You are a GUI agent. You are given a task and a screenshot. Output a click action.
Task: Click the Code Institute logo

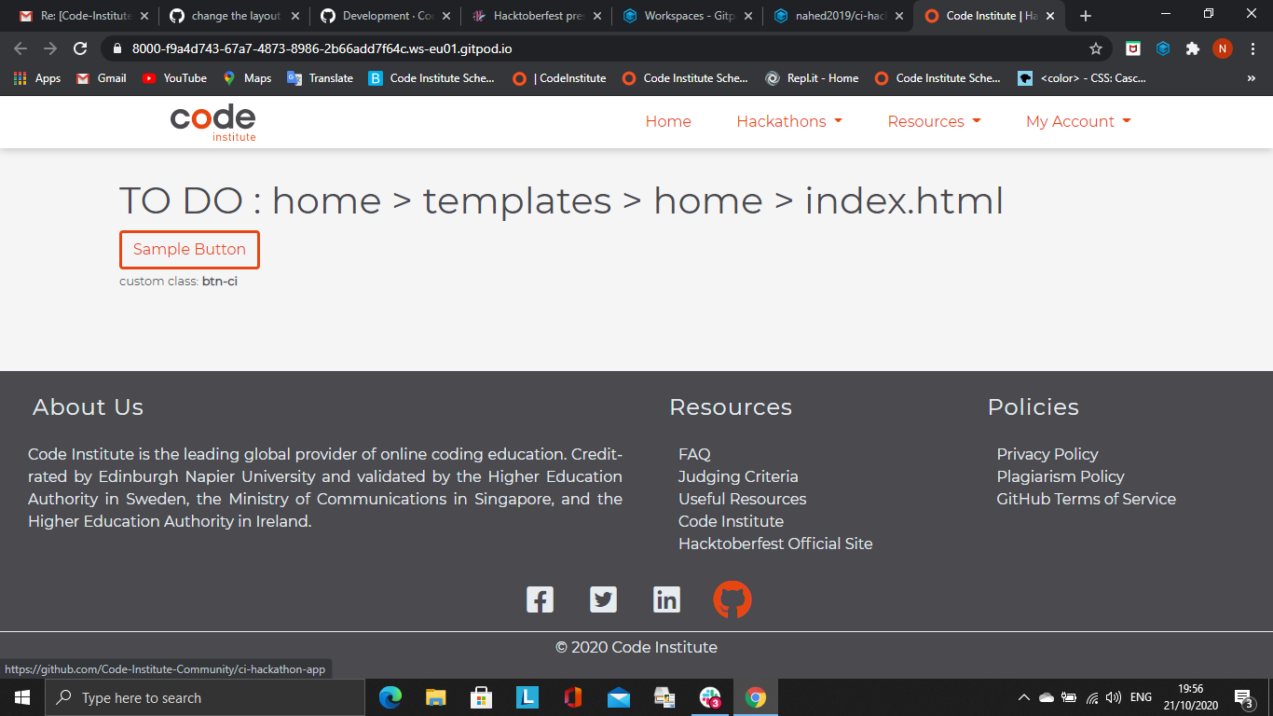pos(212,122)
